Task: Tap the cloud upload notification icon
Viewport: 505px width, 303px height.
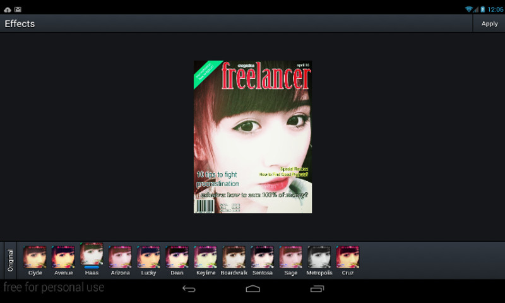Action: click(x=7, y=9)
